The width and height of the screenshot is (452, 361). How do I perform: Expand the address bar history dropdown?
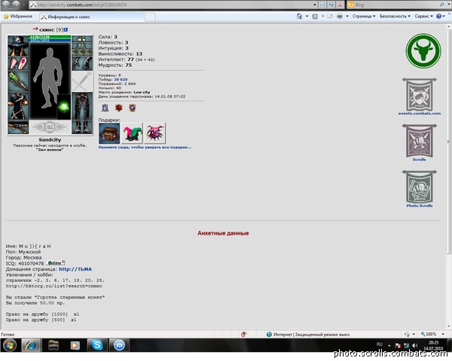click(x=314, y=5)
